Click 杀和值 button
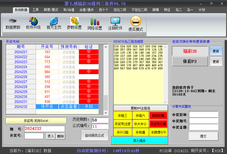Viewport: 227px width, 154px height. pyautogui.click(x=140, y=132)
